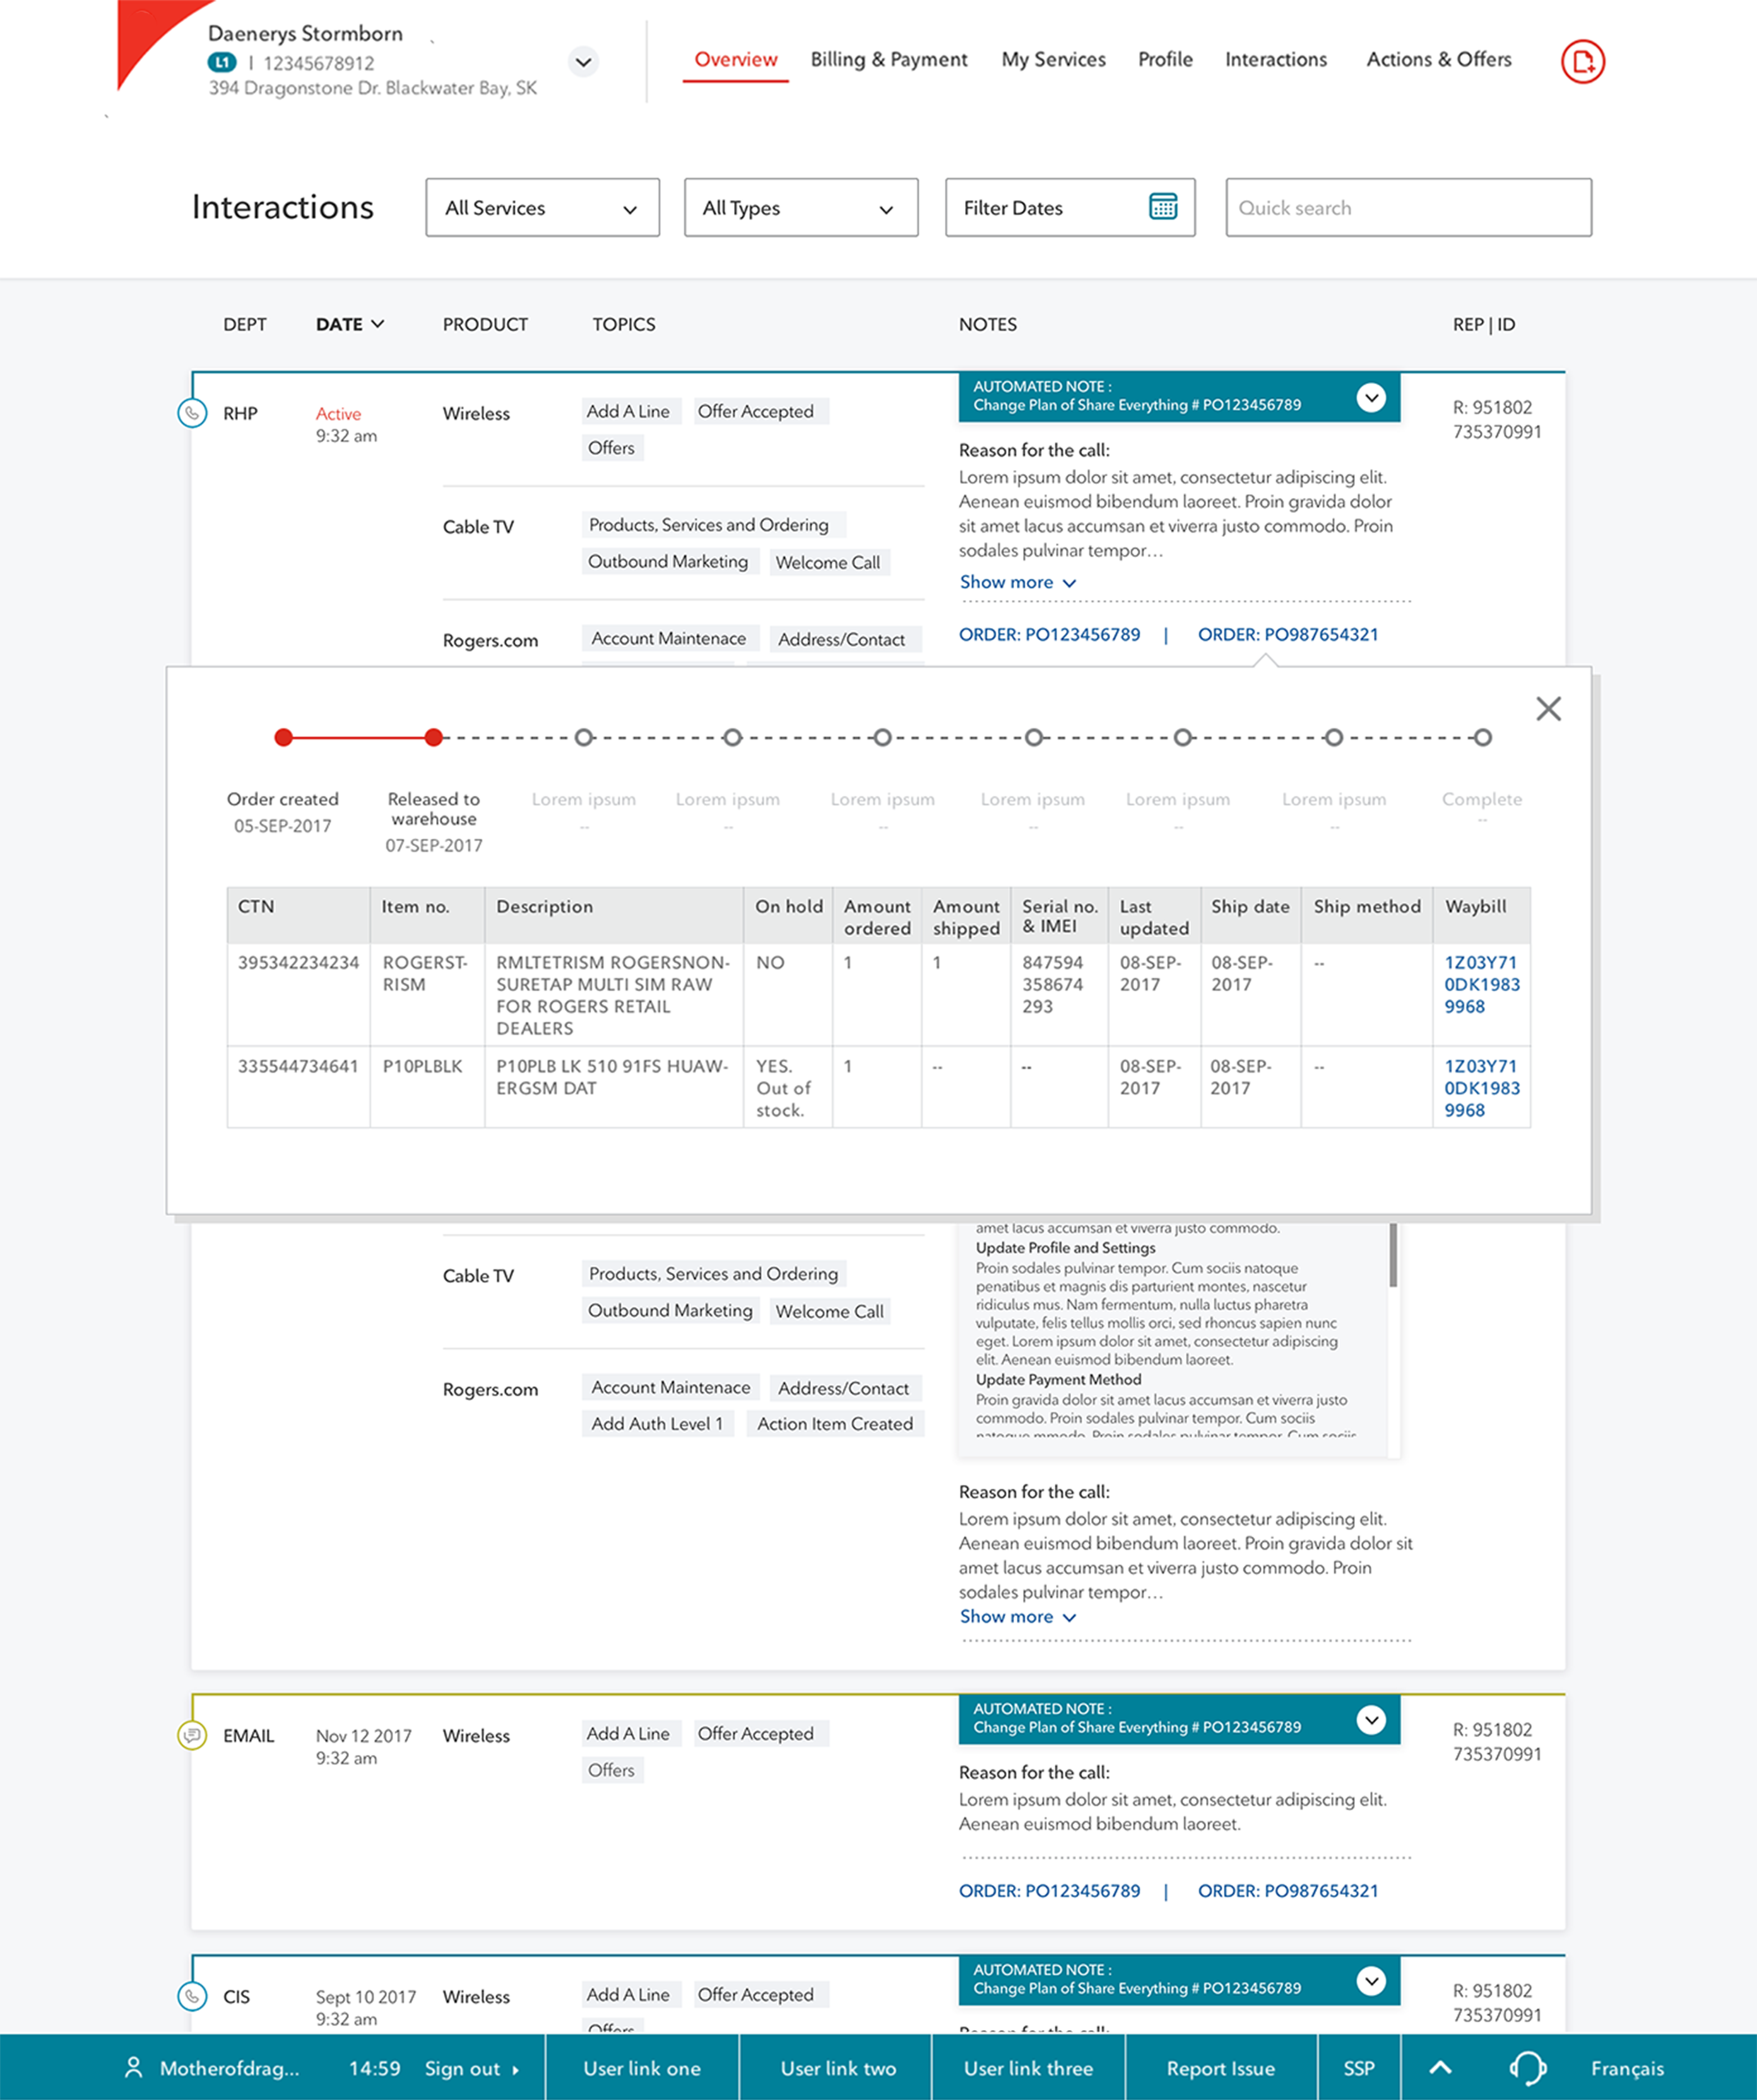Click the headset support icon in footer
The image size is (1757, 2100).
pos(1527,2067)
